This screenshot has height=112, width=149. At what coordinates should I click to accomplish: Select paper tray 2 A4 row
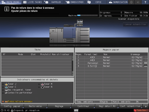coord(112,60)
